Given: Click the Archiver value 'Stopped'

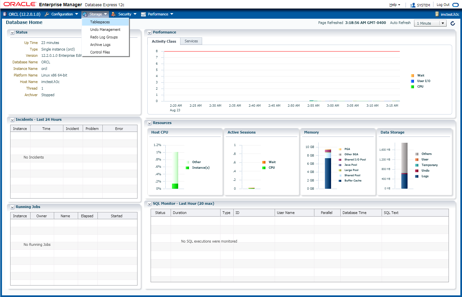Looking at the screenshot, I should click(x=48, y=95).
